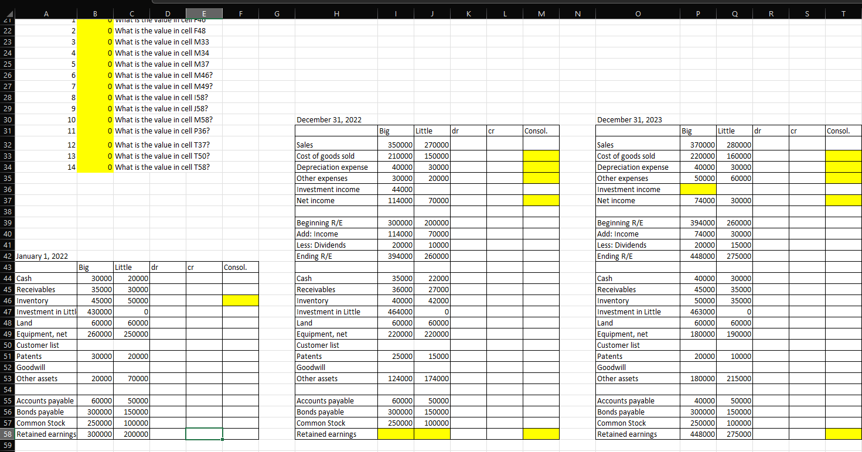
Task: Select yellow answer cell beside question T50
Action: tap(95, 156)
